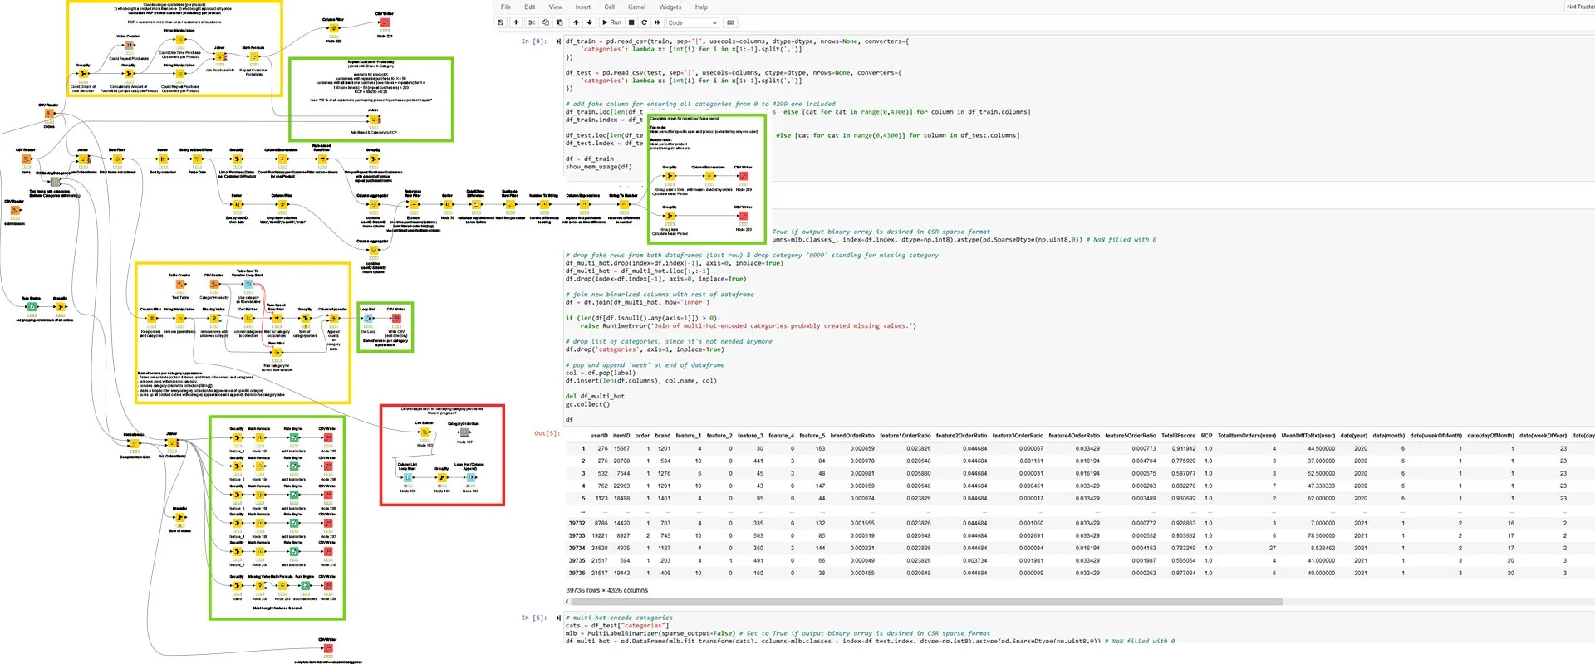1595x664 pixels.
Task: Select the Date&Time Difference node
Action: (475, 203)
